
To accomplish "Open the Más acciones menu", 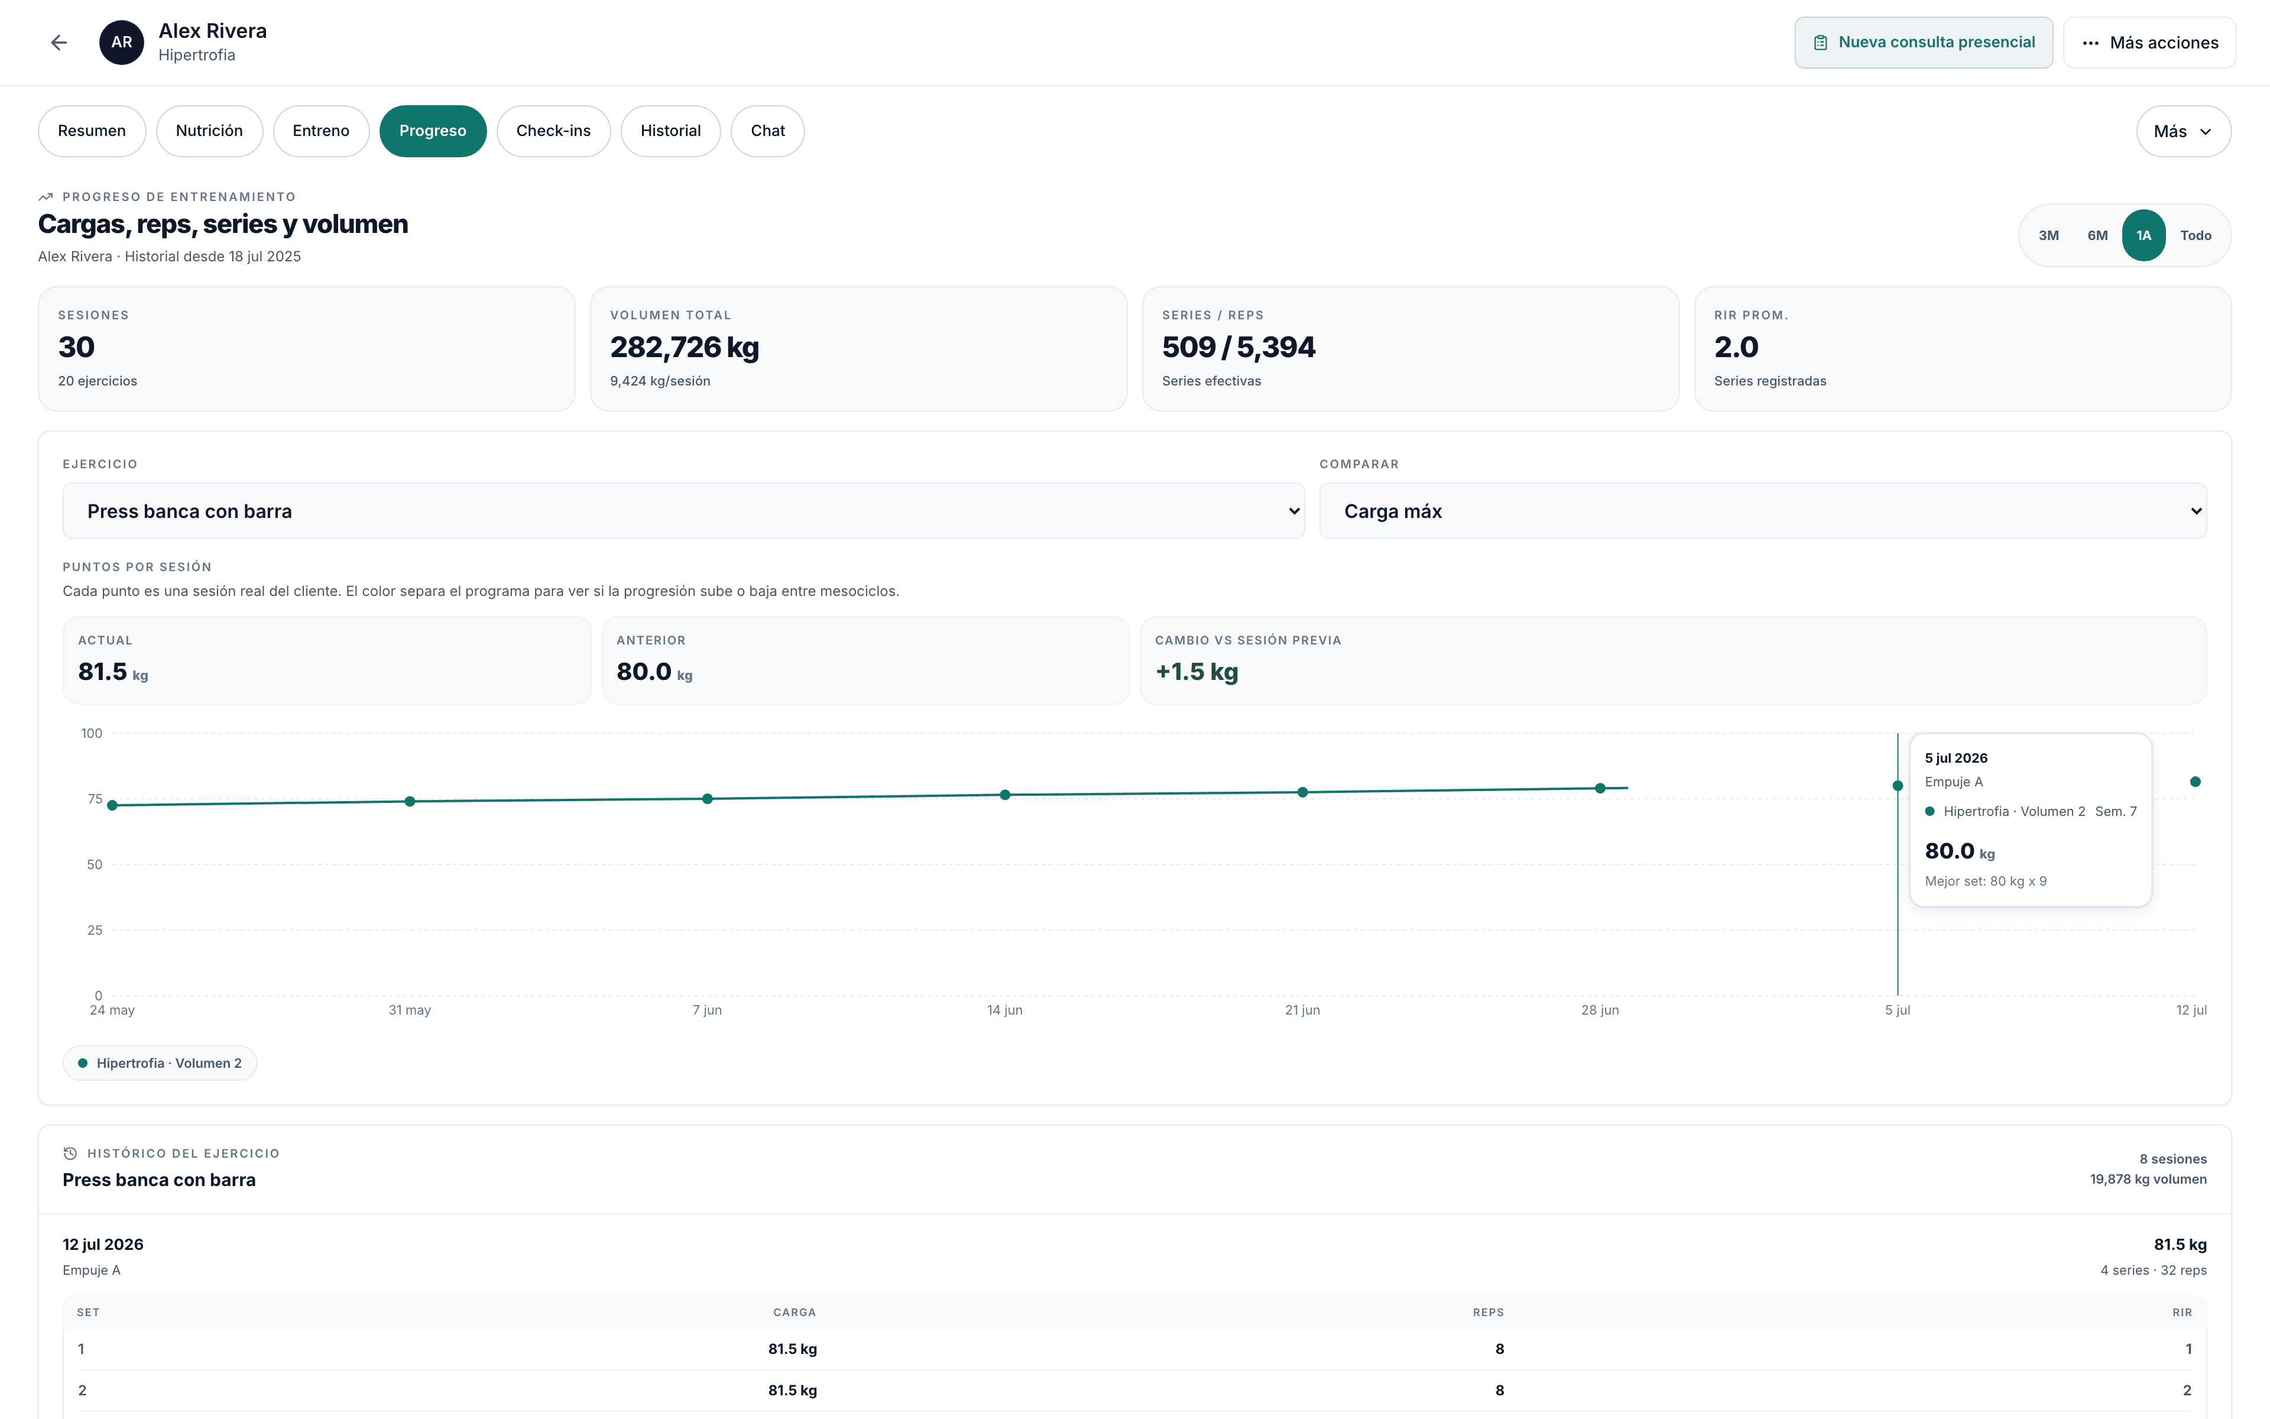I will (x=2149, y=42).
